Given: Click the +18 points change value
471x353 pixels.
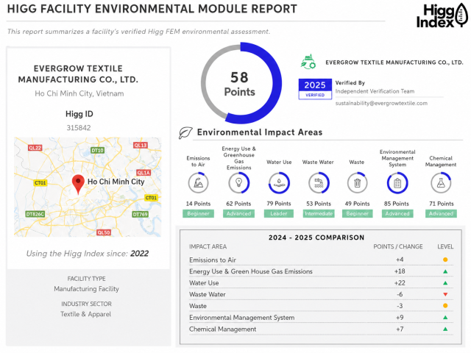Looking at the screenshot, I should (400, 271).
